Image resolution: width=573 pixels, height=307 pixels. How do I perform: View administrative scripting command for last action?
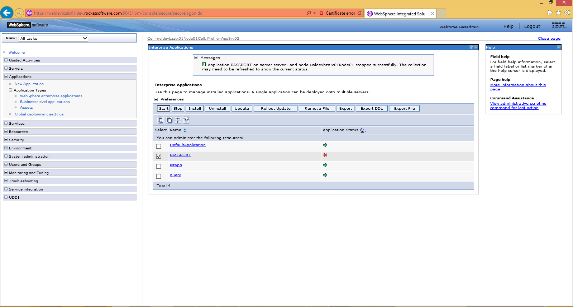pyautogui.click(x=518, y=106)
